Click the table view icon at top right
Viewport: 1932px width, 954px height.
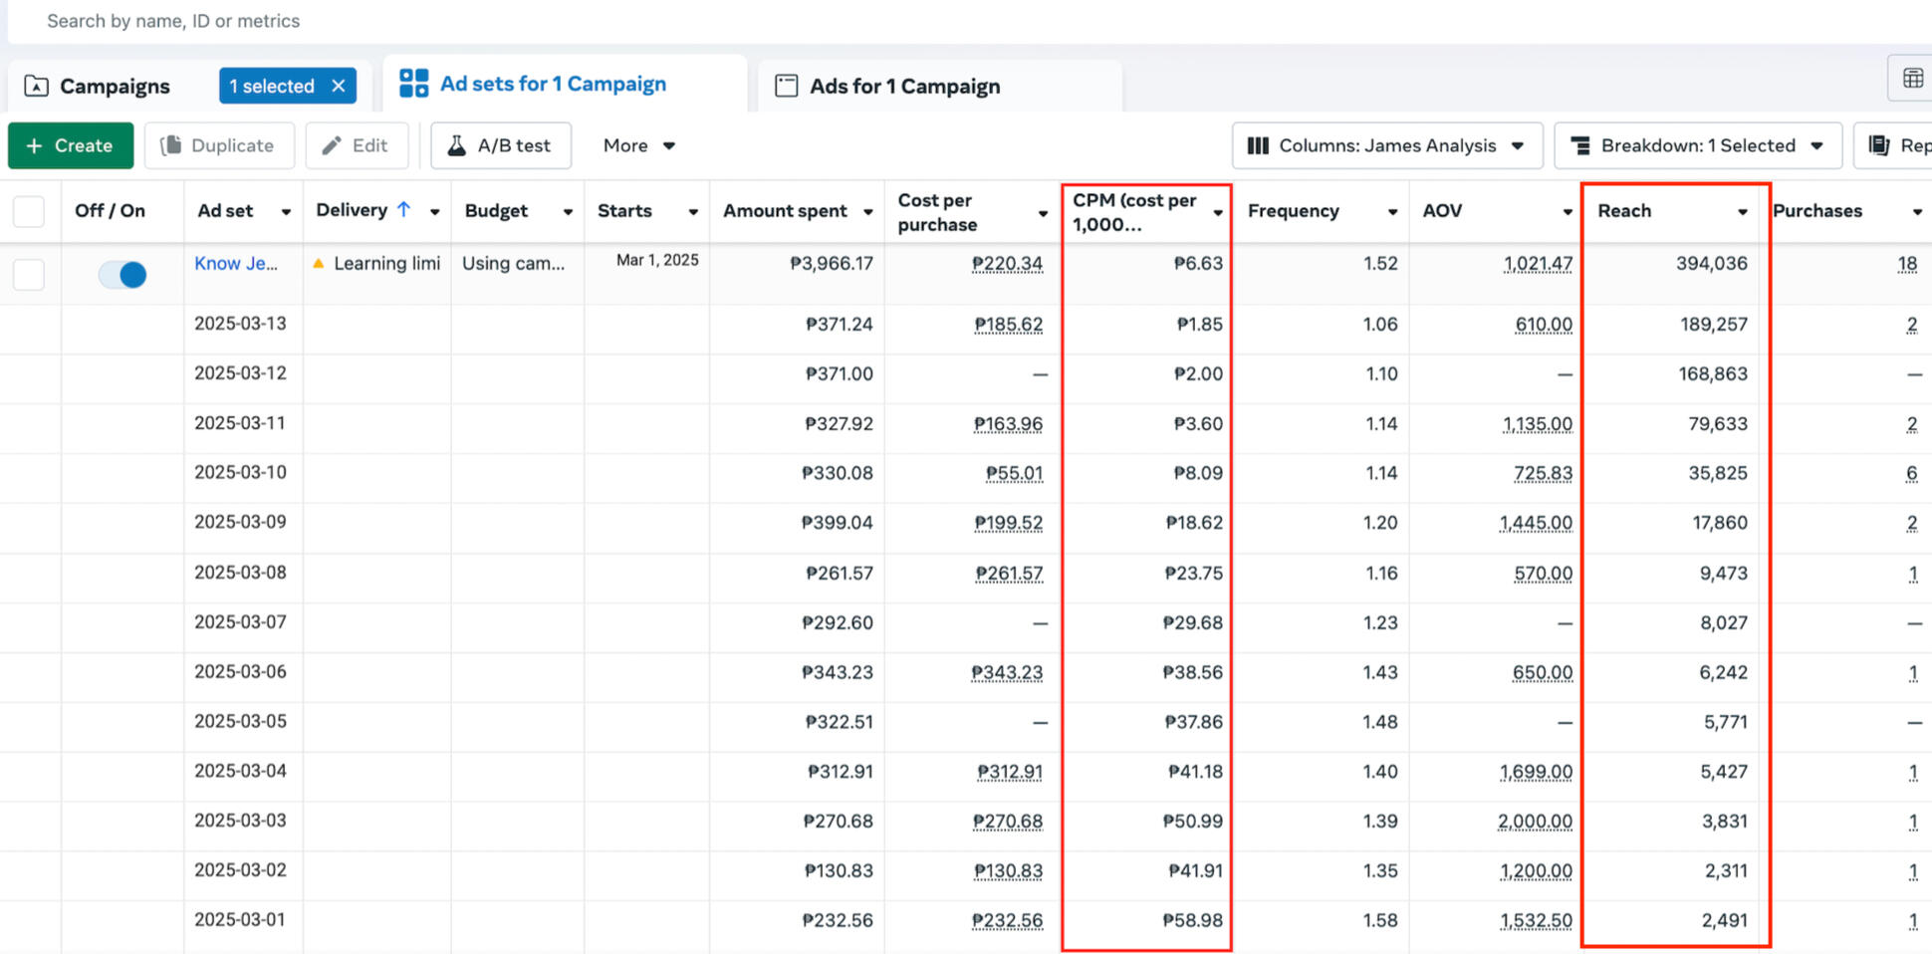click(1911, 79)
